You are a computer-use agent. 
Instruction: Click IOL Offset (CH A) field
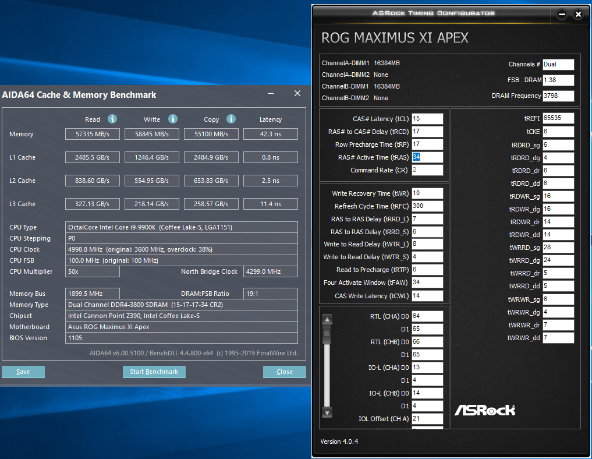(x=427, y=419)
